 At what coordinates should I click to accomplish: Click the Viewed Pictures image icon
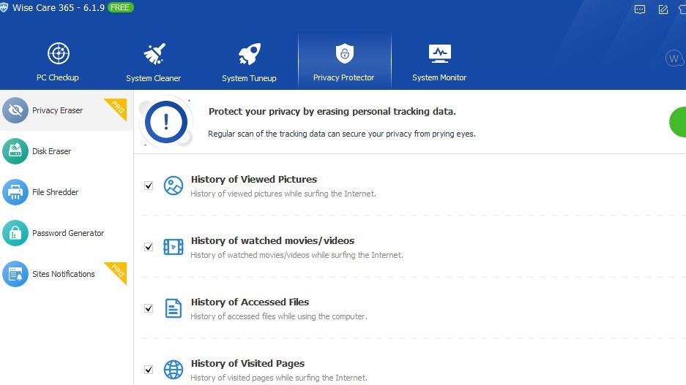[174, 186]
